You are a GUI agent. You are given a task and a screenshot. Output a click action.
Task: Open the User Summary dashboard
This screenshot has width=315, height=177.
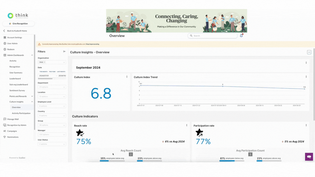click(16, 73)
